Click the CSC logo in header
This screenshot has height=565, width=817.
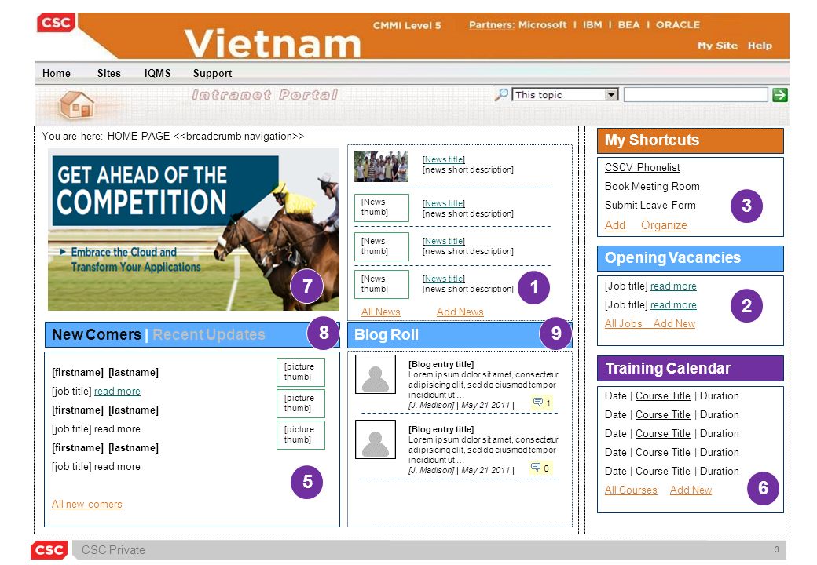(57, 23)
